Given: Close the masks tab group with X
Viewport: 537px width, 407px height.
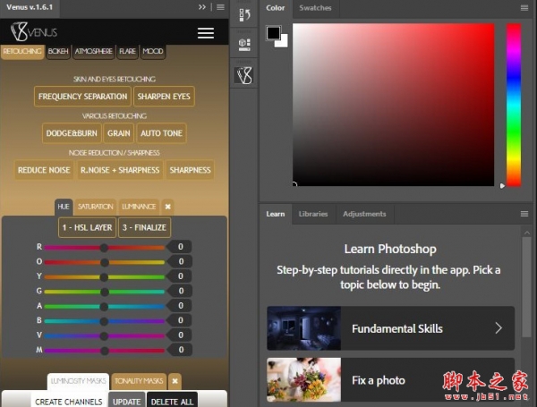Looking at the screenshot, I should point(175,381).
